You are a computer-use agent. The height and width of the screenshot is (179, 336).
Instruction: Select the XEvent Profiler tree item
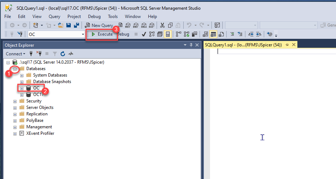(x=40, y=133)
